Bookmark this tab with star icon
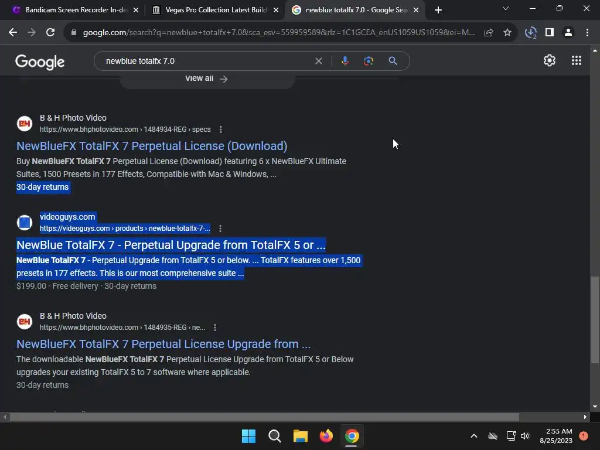 point(507,33)
